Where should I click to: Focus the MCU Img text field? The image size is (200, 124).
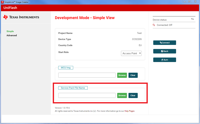87,75
